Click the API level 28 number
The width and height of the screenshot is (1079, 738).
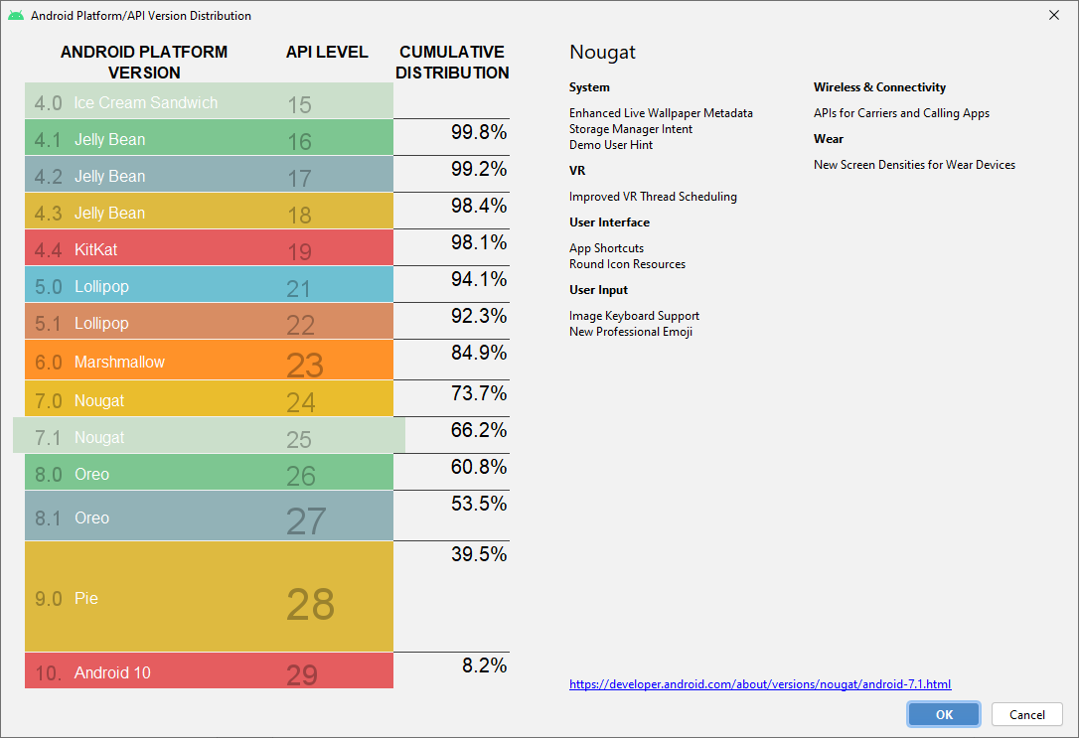click(x=310, y=604)
